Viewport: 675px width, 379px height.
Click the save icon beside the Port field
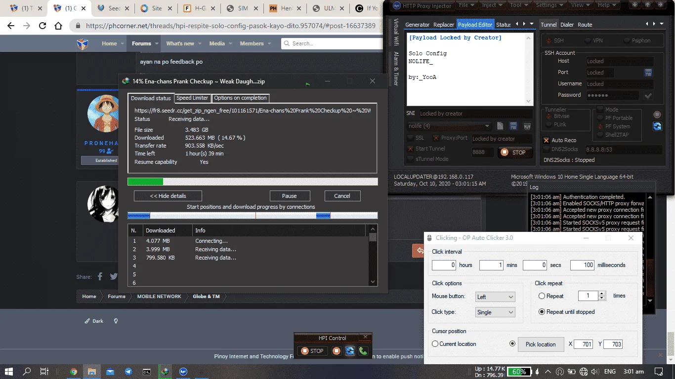[648, 73]
